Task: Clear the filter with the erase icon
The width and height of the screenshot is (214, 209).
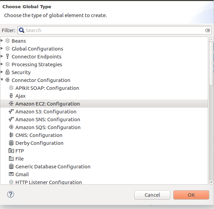Action: coord(208,30)
